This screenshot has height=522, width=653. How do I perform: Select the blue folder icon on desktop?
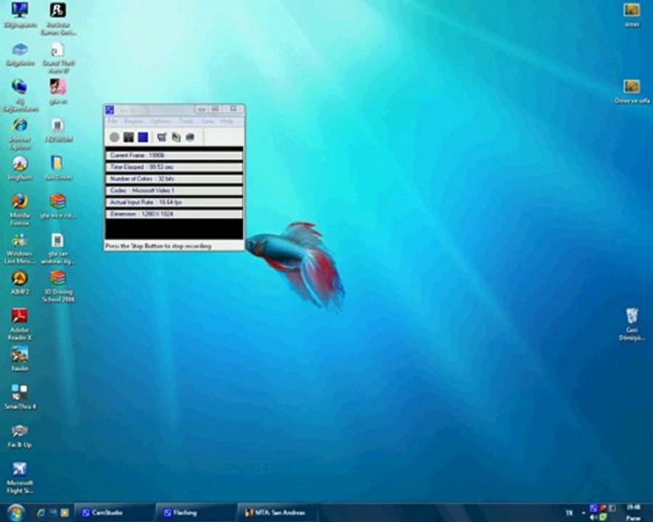58,167
